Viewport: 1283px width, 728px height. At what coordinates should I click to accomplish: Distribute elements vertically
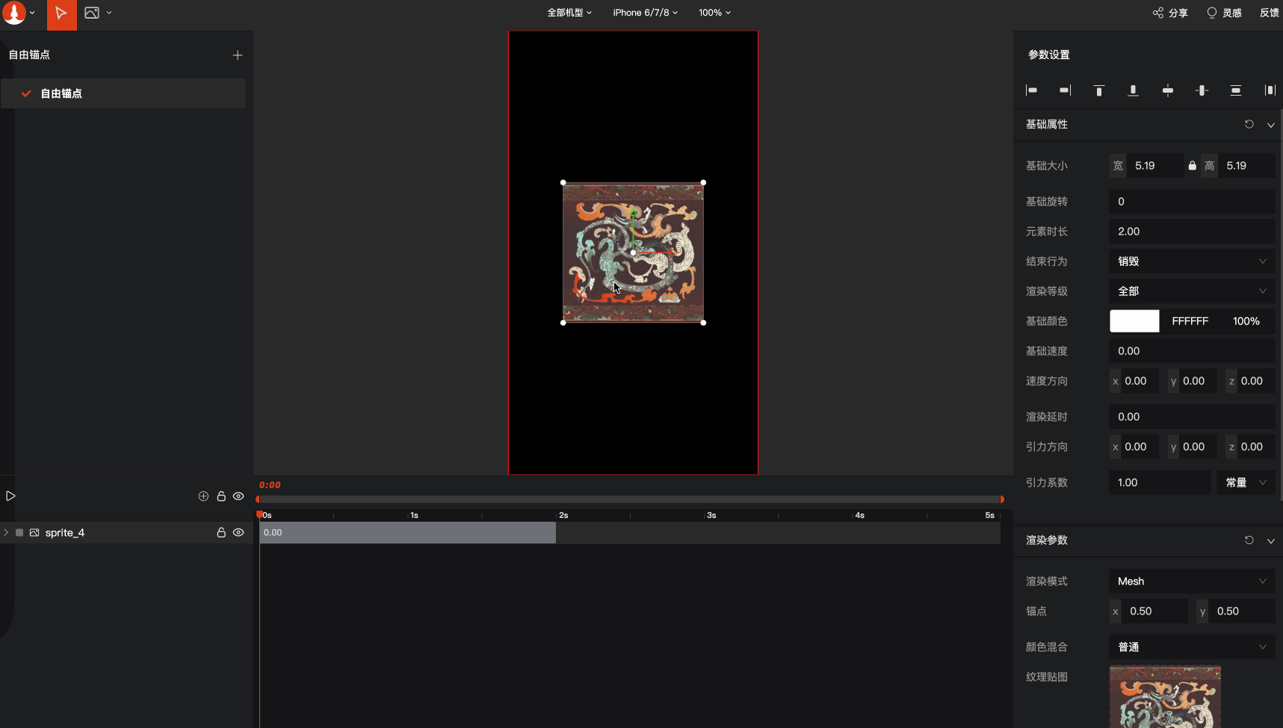pos(1236,90)
